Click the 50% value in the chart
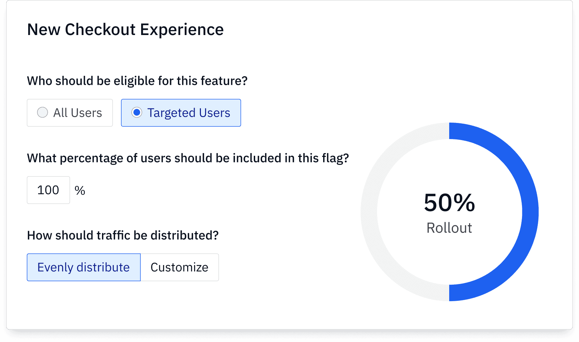Viewport: 579px width, 342px height. pos(449,203)
